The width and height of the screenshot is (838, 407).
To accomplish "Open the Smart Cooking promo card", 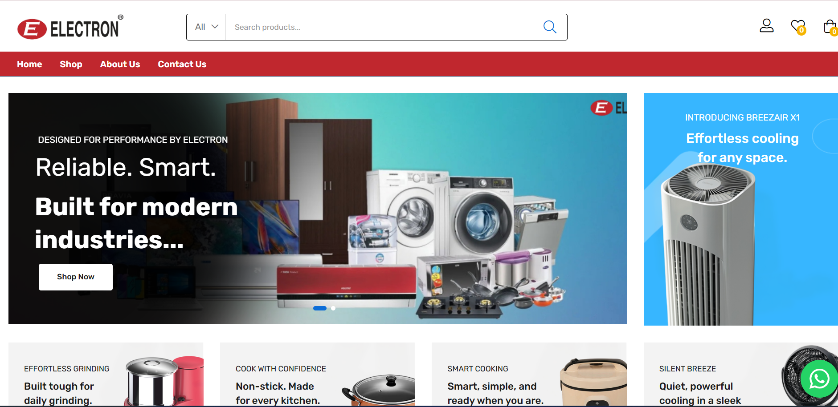I will [529, 375].
